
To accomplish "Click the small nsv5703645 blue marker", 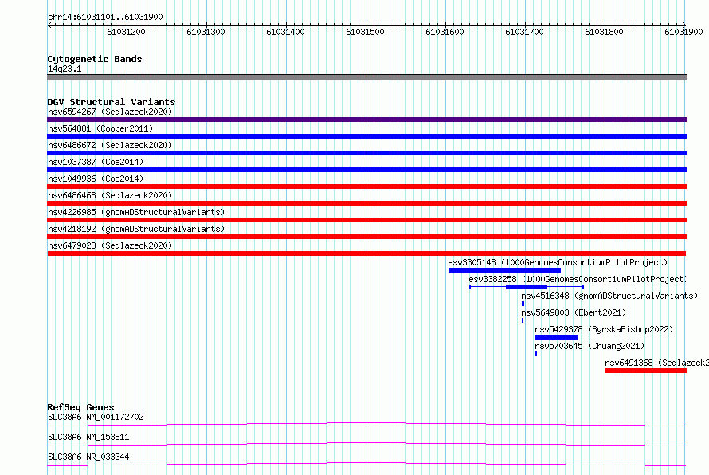I will pyautogui.click(x=536, y=354).
